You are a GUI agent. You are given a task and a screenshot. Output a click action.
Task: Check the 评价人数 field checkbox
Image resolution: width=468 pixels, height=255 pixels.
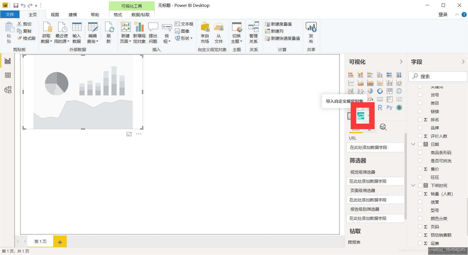[420, 136]
